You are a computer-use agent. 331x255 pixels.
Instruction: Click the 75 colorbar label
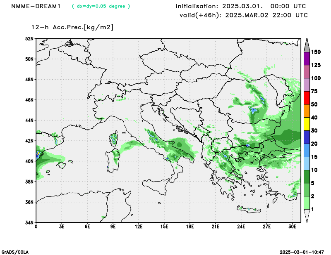pyautogui.click(x=314, y=91)
